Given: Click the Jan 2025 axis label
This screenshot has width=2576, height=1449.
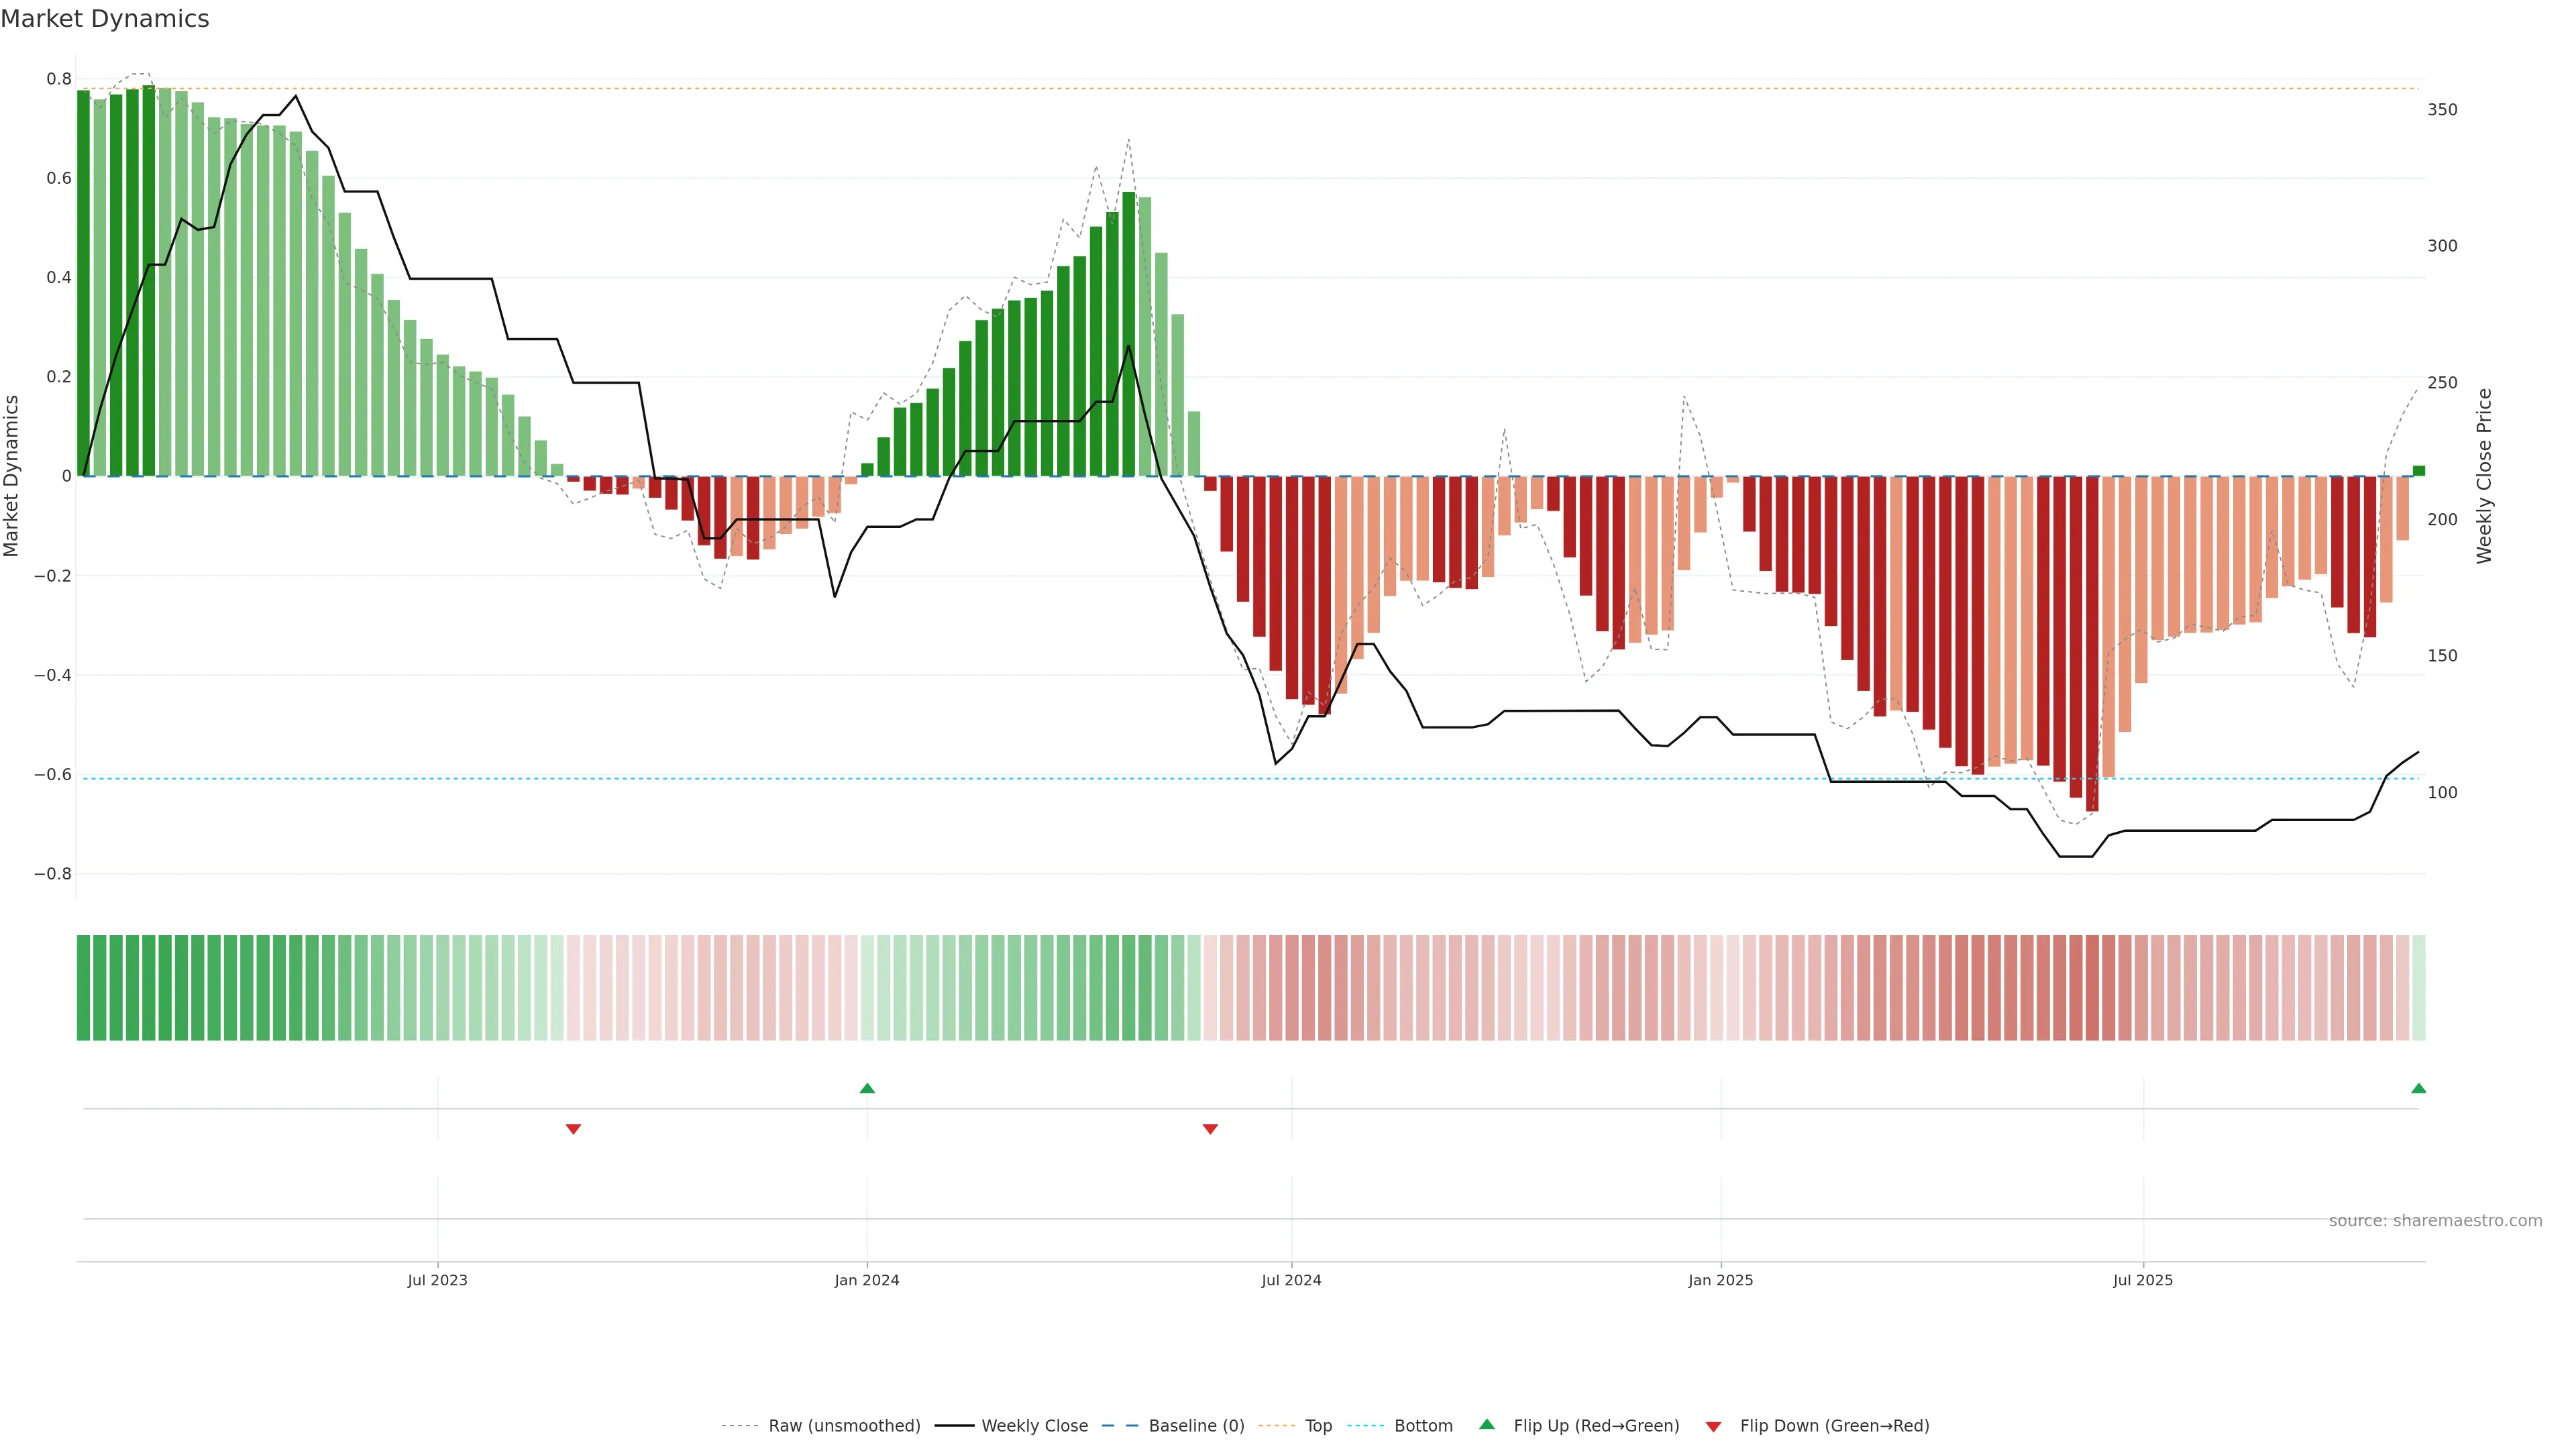Looking at the screenshot, I should [x=1720, y=1280].
